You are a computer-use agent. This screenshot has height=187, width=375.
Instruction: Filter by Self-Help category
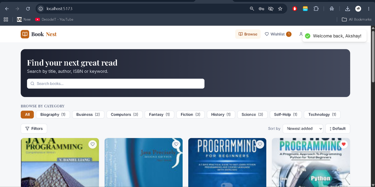tap(286, 115)
